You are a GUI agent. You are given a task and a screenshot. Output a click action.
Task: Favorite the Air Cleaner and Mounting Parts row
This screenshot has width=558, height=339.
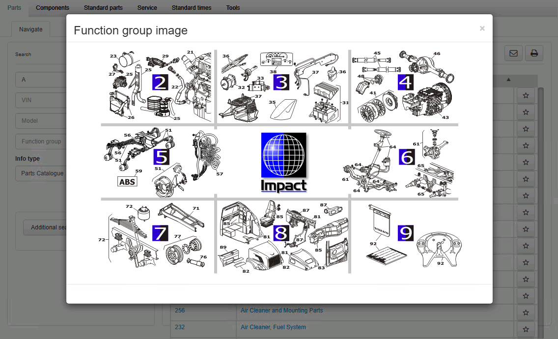pyautogui.click(x=526, y=312)
